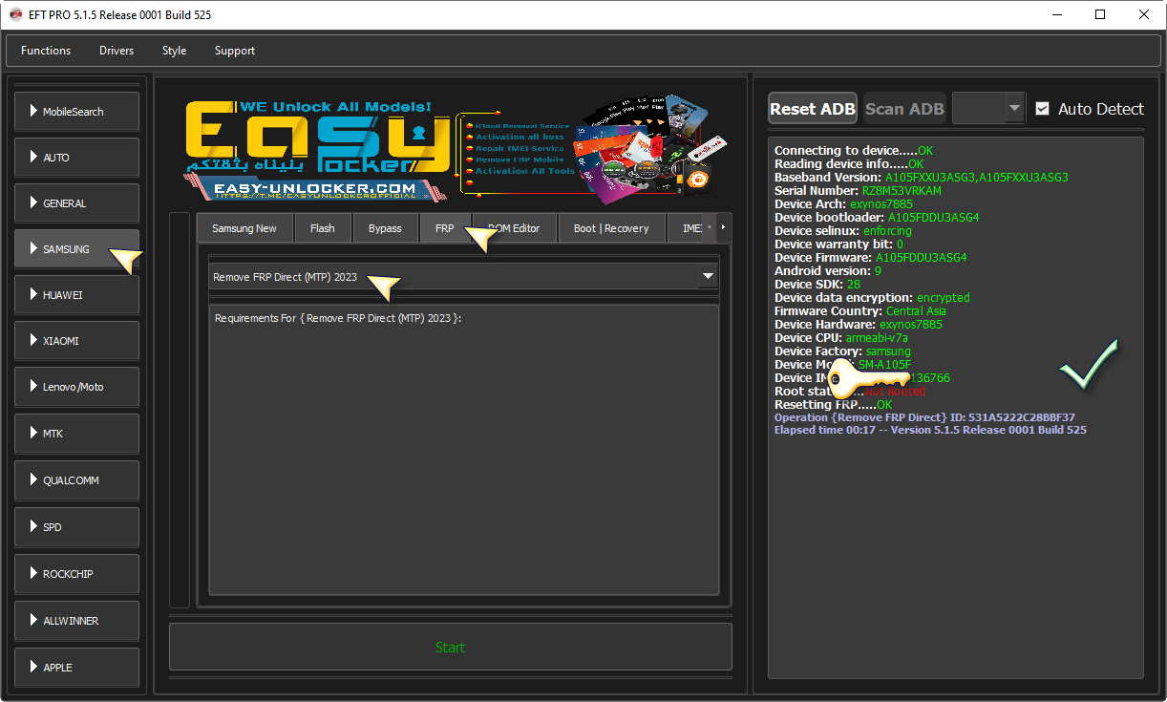Image resolution: width=1167 pixels, height=702 pixels.
Task: Open the Functions menu
Action: pos(46,51)
